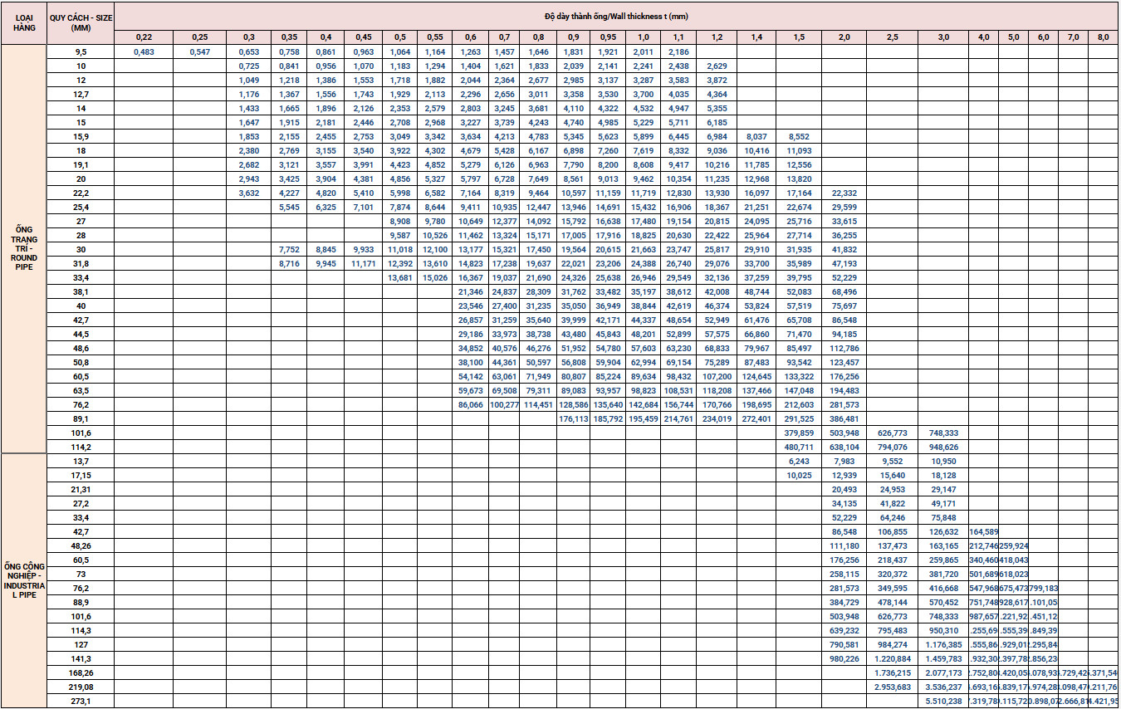
Task: Select the 8,0 thickness column header
Action: coord(1103,37)
